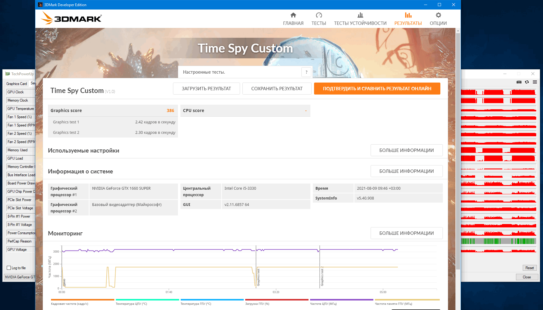Viewport: 543px width, 310px height.
Task: Click the 3DMark Developer Edition title bar icon
Action: click(x=40, y=5)
